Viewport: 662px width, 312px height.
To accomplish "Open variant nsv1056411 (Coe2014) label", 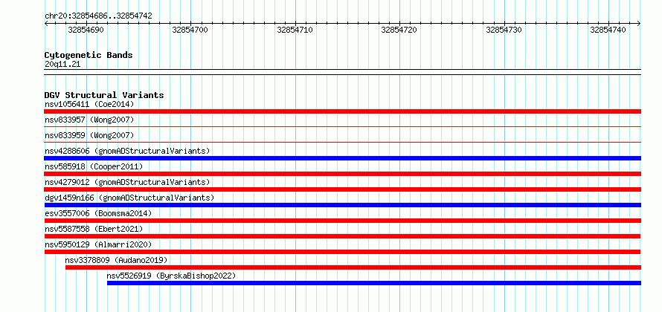I will pyautogui.click(x=89, y=104).
